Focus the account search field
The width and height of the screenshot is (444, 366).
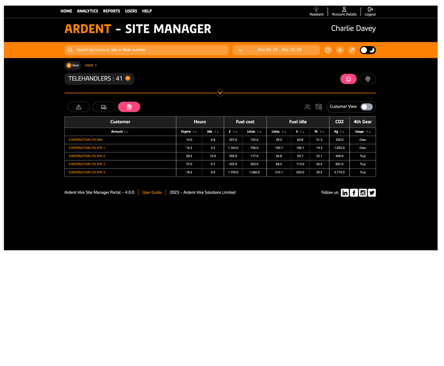click(x=147, y=50)
